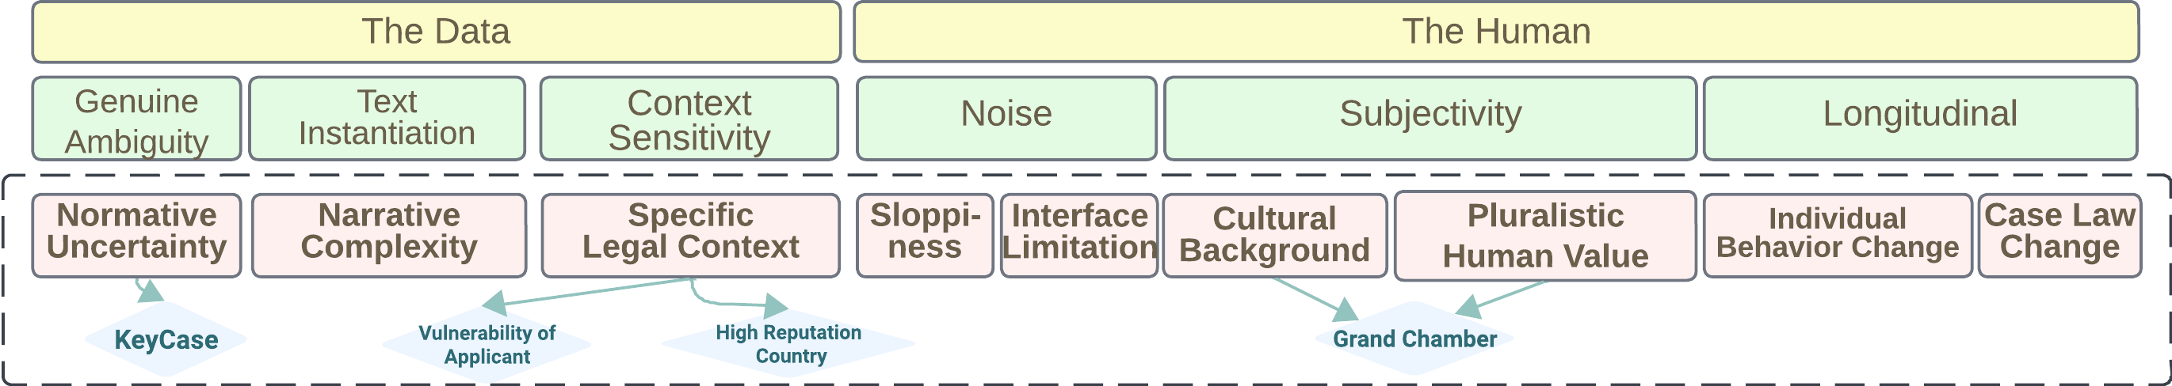Open The Human header section
The width and height of the screenshot is (2172, 386).
(x=1496, y=32)
